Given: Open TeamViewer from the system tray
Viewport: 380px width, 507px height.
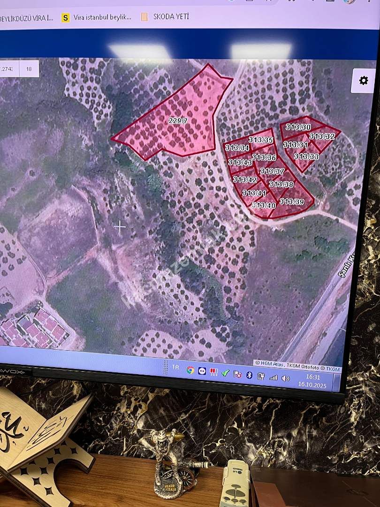Looking at the screenshot, I should [202, 371].
